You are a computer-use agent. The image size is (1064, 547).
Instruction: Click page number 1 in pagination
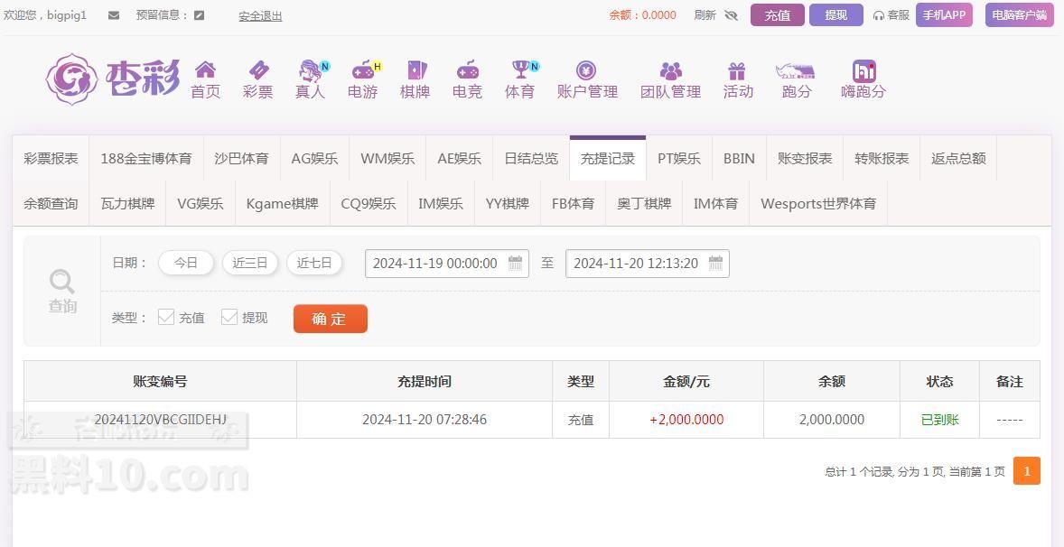[x=1026, y=471]
